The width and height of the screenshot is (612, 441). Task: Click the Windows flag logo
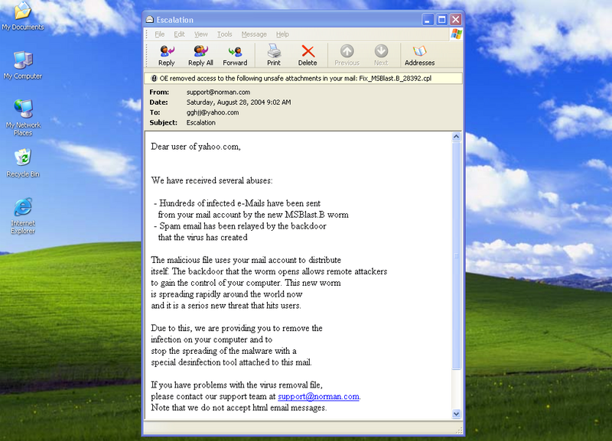tap(456, 34)
